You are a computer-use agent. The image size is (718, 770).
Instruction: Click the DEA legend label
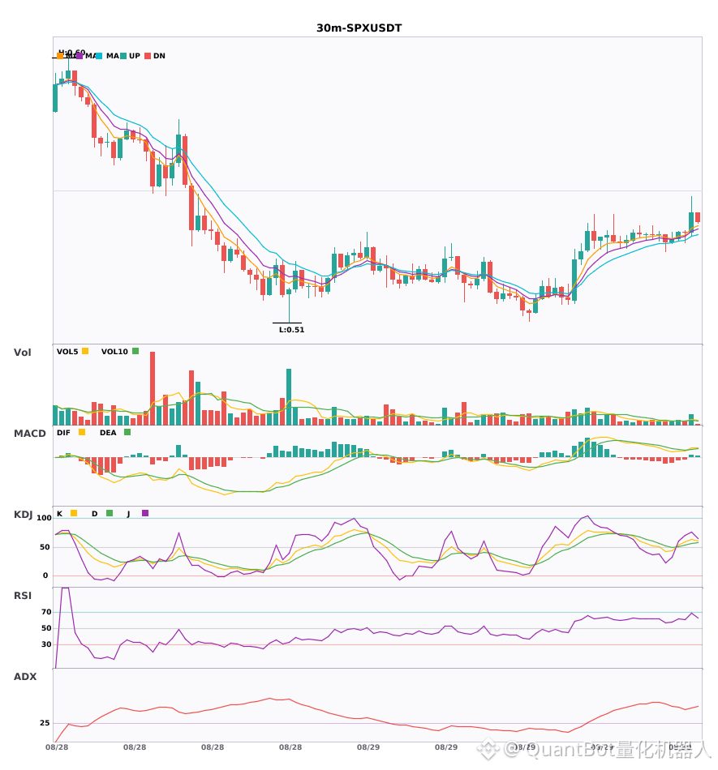pyautogui.click(x=108, y=433)
